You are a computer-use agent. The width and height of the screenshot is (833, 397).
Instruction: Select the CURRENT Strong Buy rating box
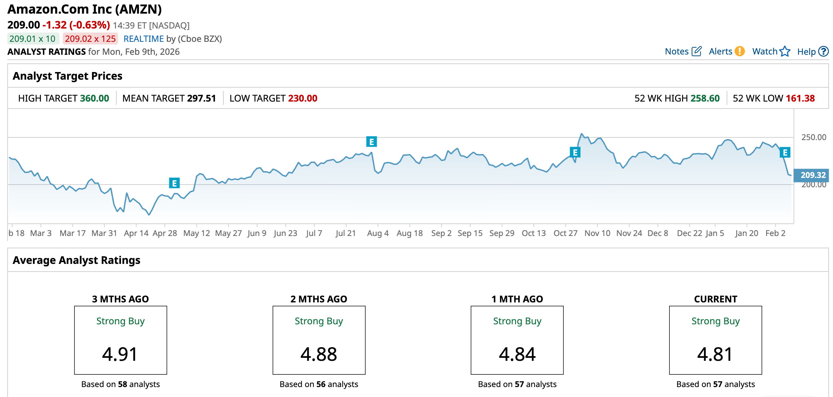(x=715, y=340)
